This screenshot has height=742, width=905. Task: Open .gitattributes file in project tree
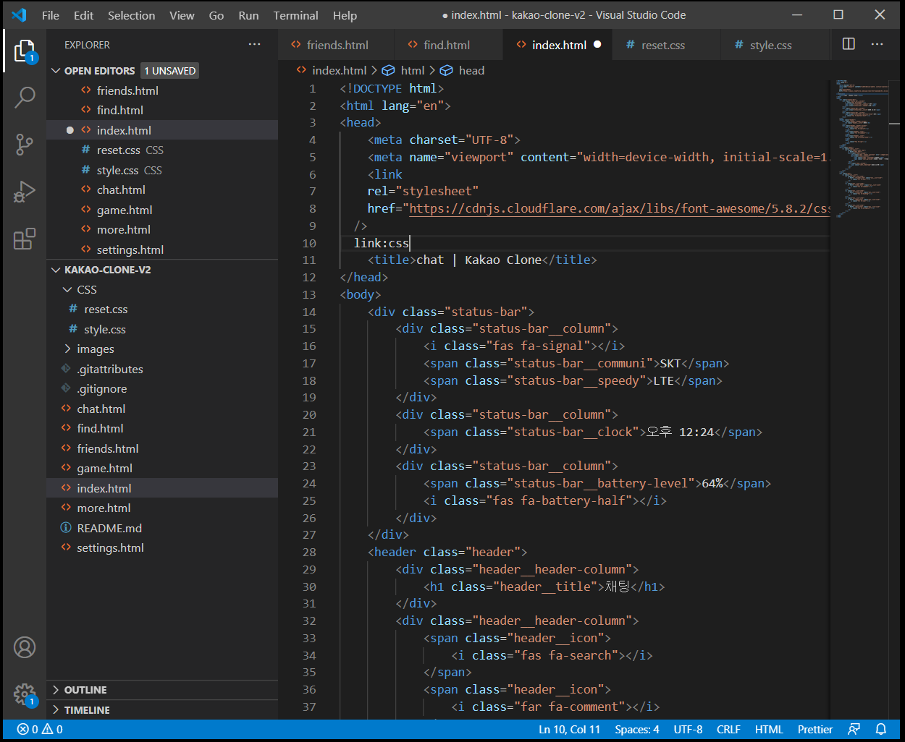pyautogui.click(x=162, y=369)
